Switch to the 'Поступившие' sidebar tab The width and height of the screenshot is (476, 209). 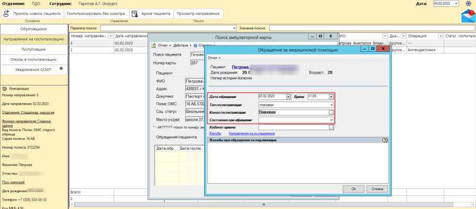33,49
